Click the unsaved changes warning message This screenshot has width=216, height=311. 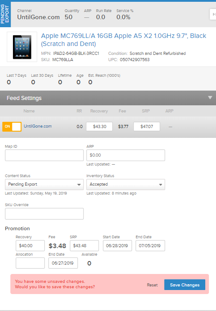tap(55, 284)
